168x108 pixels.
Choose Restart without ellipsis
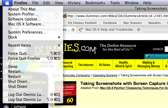[33, 77]
